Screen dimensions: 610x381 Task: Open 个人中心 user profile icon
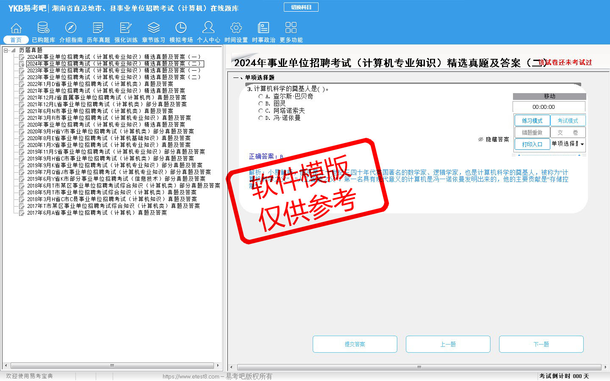(x=208, y=28)
